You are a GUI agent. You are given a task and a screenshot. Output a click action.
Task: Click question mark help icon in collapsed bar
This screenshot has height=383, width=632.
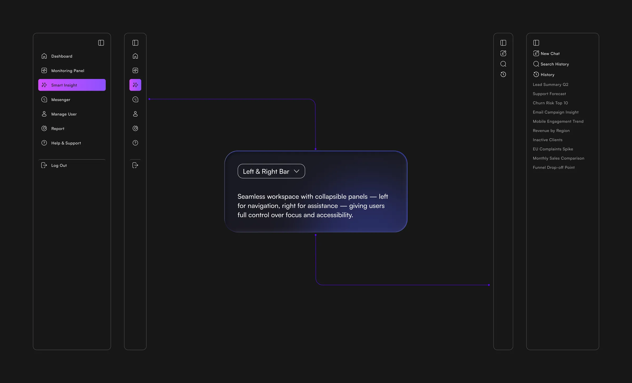coord(135,143)
